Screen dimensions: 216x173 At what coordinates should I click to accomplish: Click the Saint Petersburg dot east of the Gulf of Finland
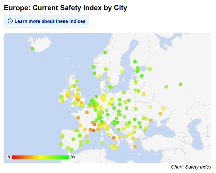point(150,69)
